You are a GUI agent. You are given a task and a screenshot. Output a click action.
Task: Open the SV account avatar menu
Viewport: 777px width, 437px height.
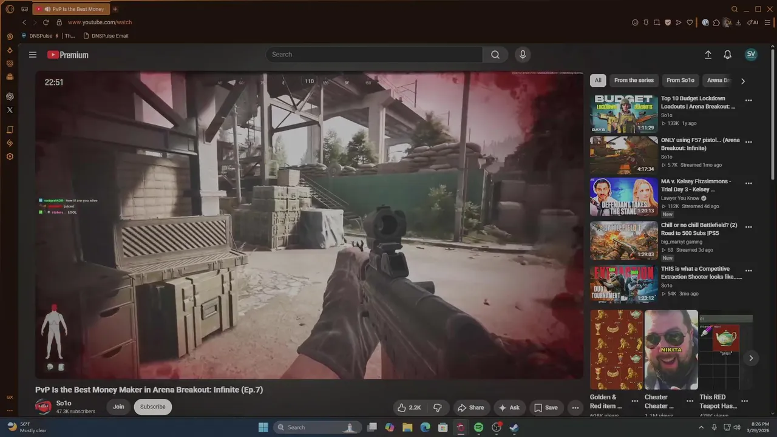(751, 54)
